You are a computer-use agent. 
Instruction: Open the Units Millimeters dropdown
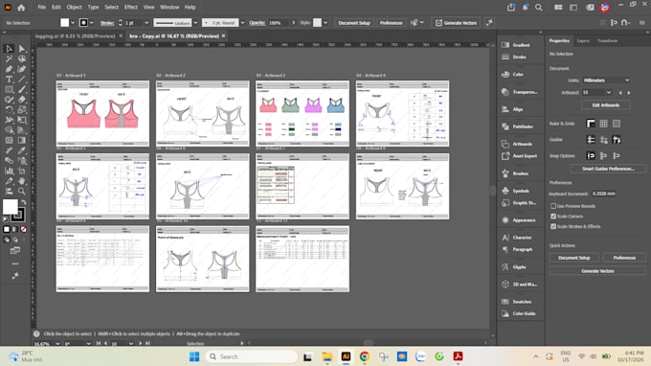coord(606,80)
